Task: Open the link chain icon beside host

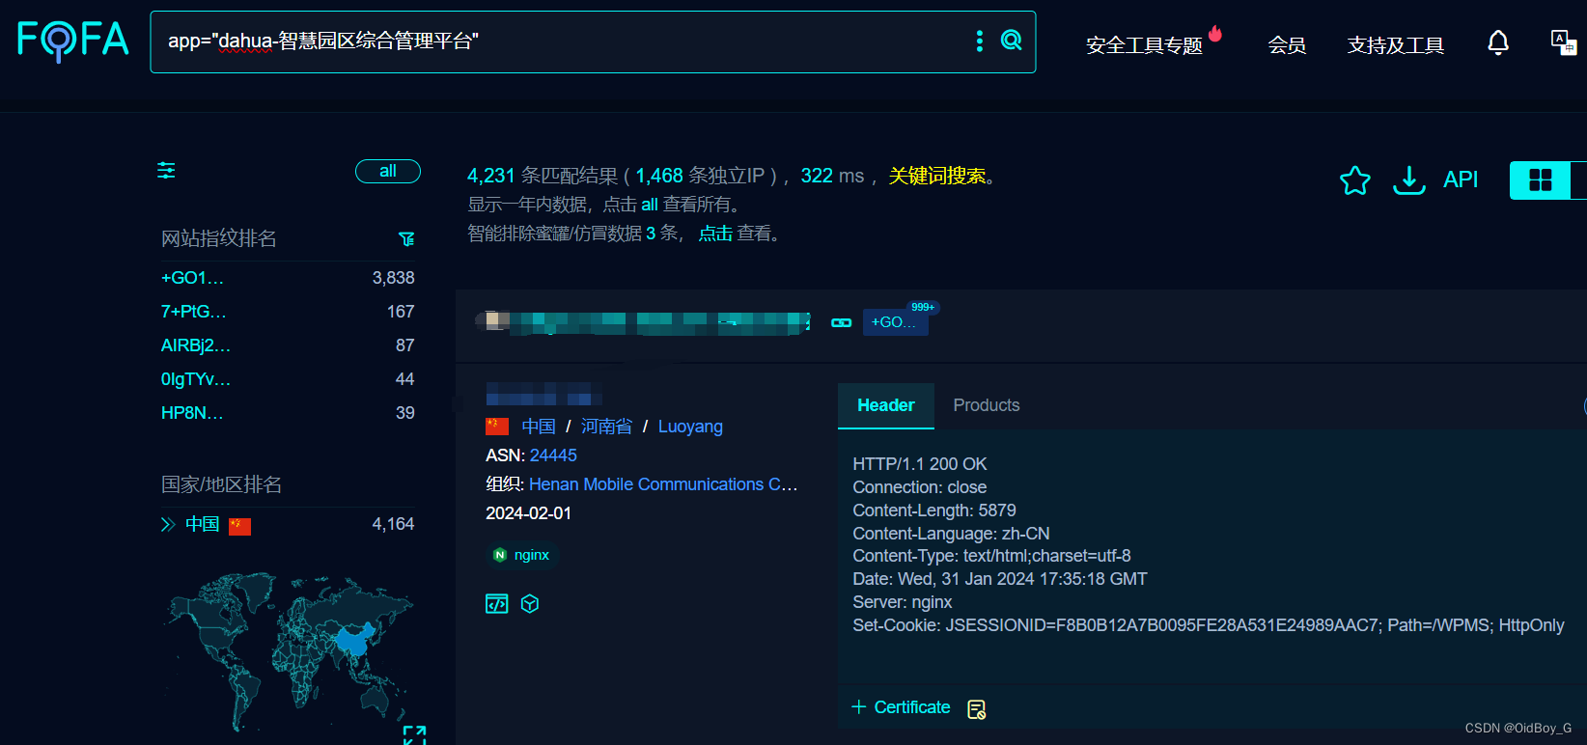Action: [x=842, y=322]
